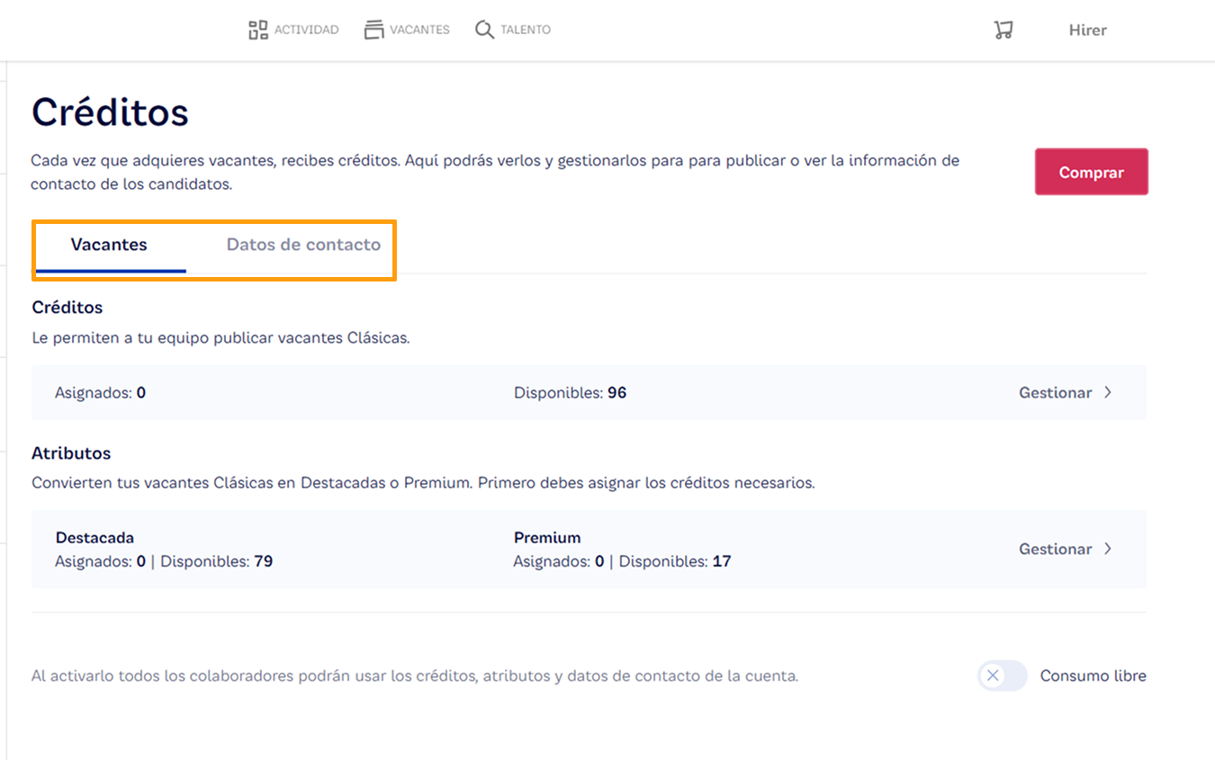Click the chevron next to Gestionar in Créditos row
This screenshot has height=760, width=1215.
click(1108, 392)
